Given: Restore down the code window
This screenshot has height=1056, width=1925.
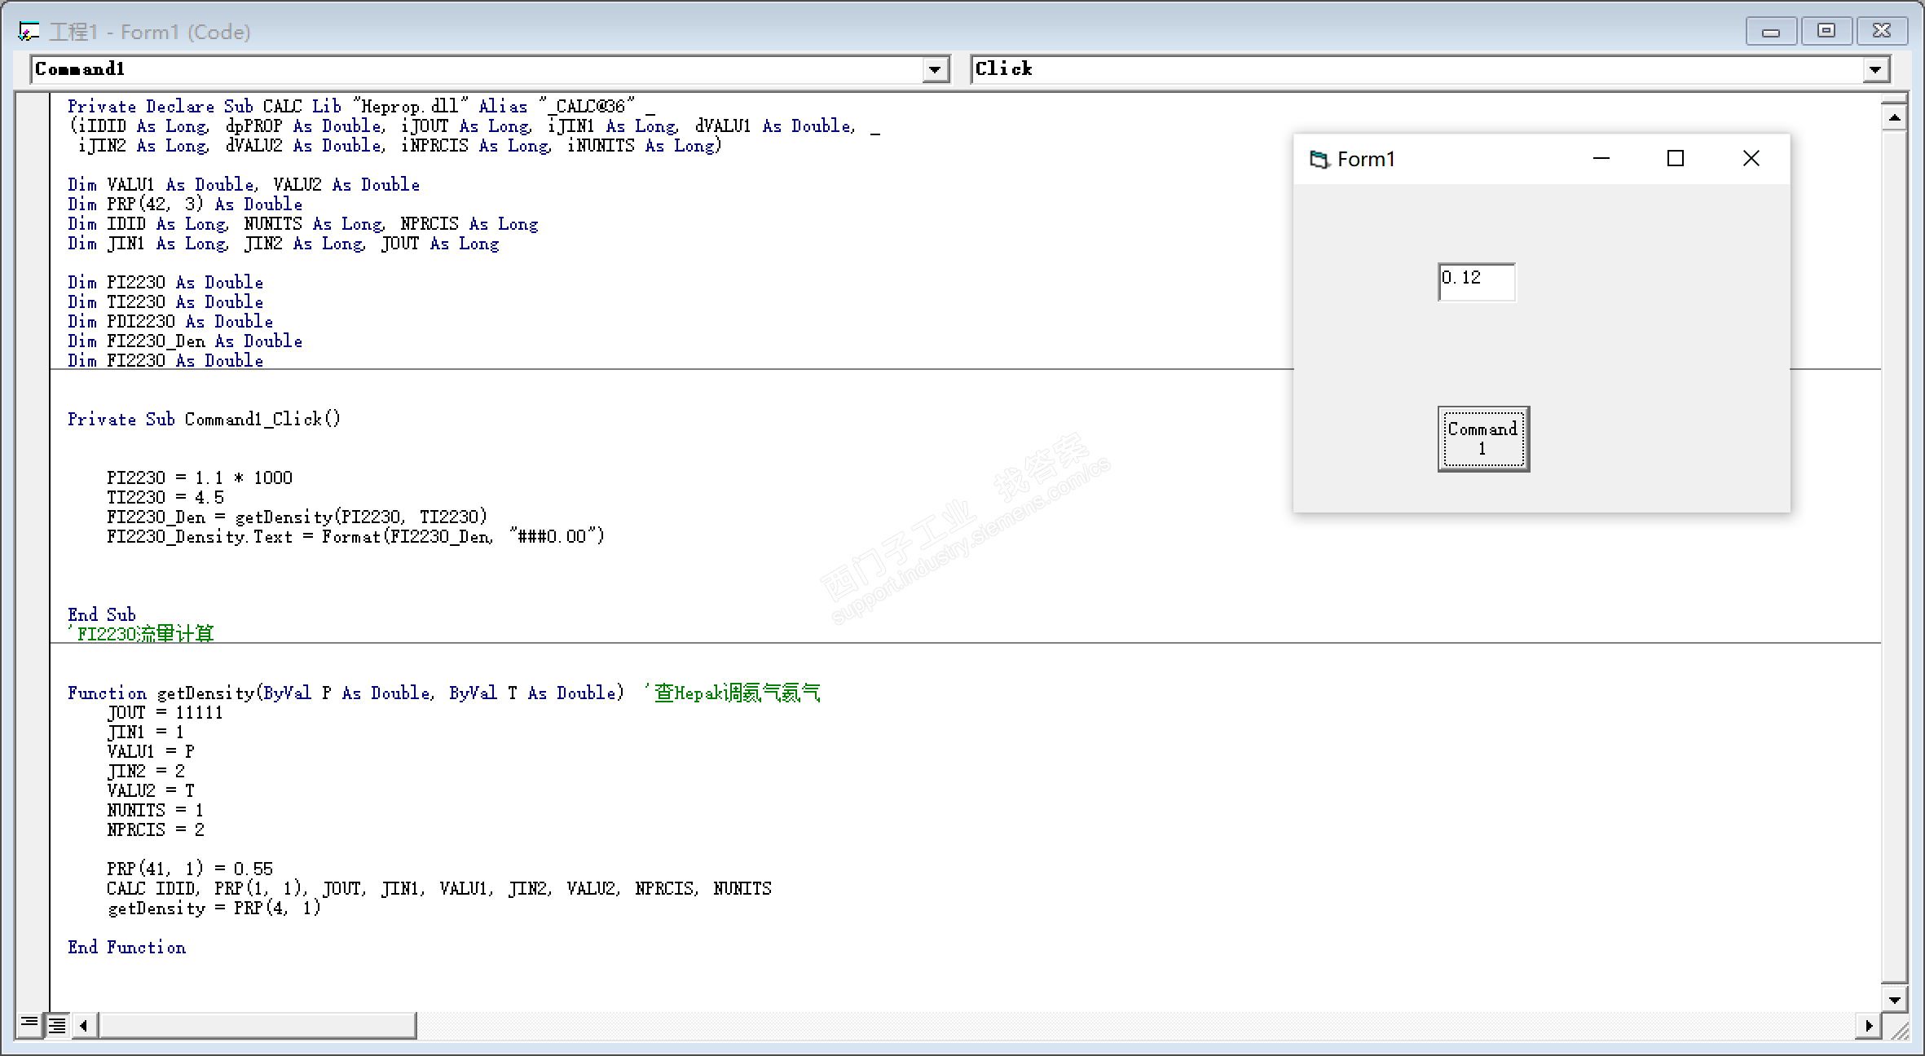Looking at the screenshot, I should [1826, 31].
